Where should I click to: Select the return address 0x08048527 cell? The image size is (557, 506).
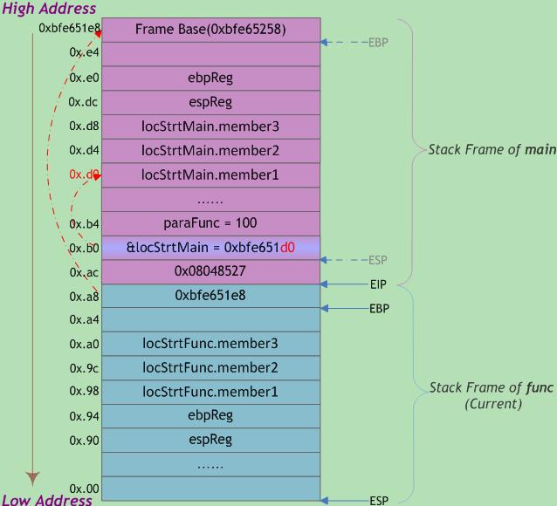point(210,271)
